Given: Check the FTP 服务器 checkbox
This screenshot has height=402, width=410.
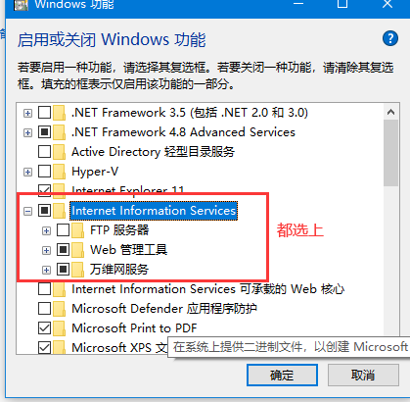Looking at the screenshot, I should [63, 230].
